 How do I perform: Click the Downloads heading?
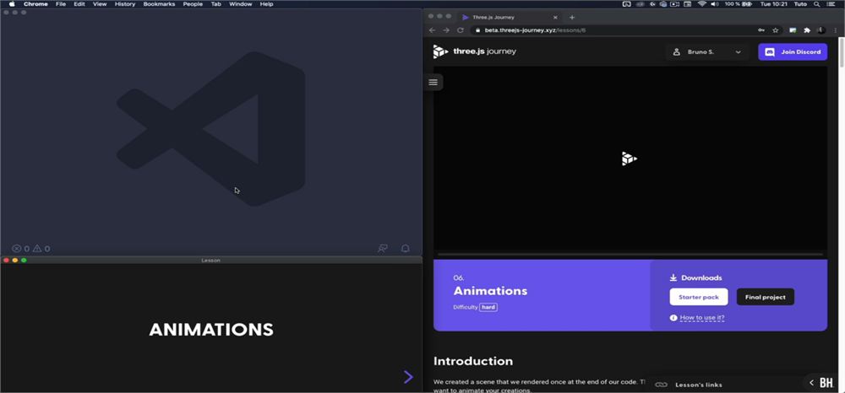[x=701, y=278]
